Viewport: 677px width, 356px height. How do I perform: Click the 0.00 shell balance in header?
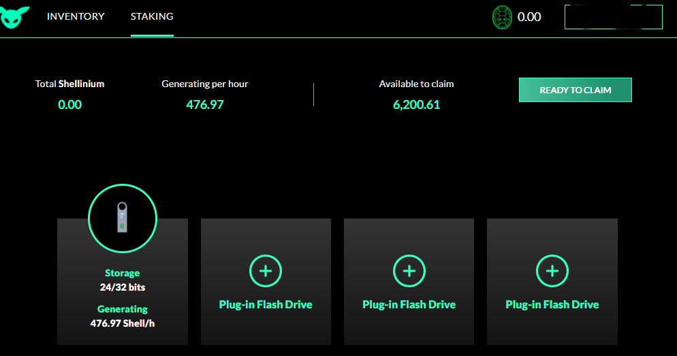pyautogui.click(x=529, y=17)
